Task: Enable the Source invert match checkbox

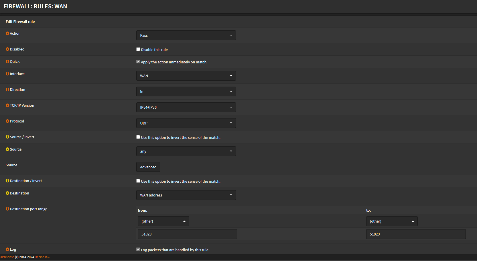Action: 138,137
